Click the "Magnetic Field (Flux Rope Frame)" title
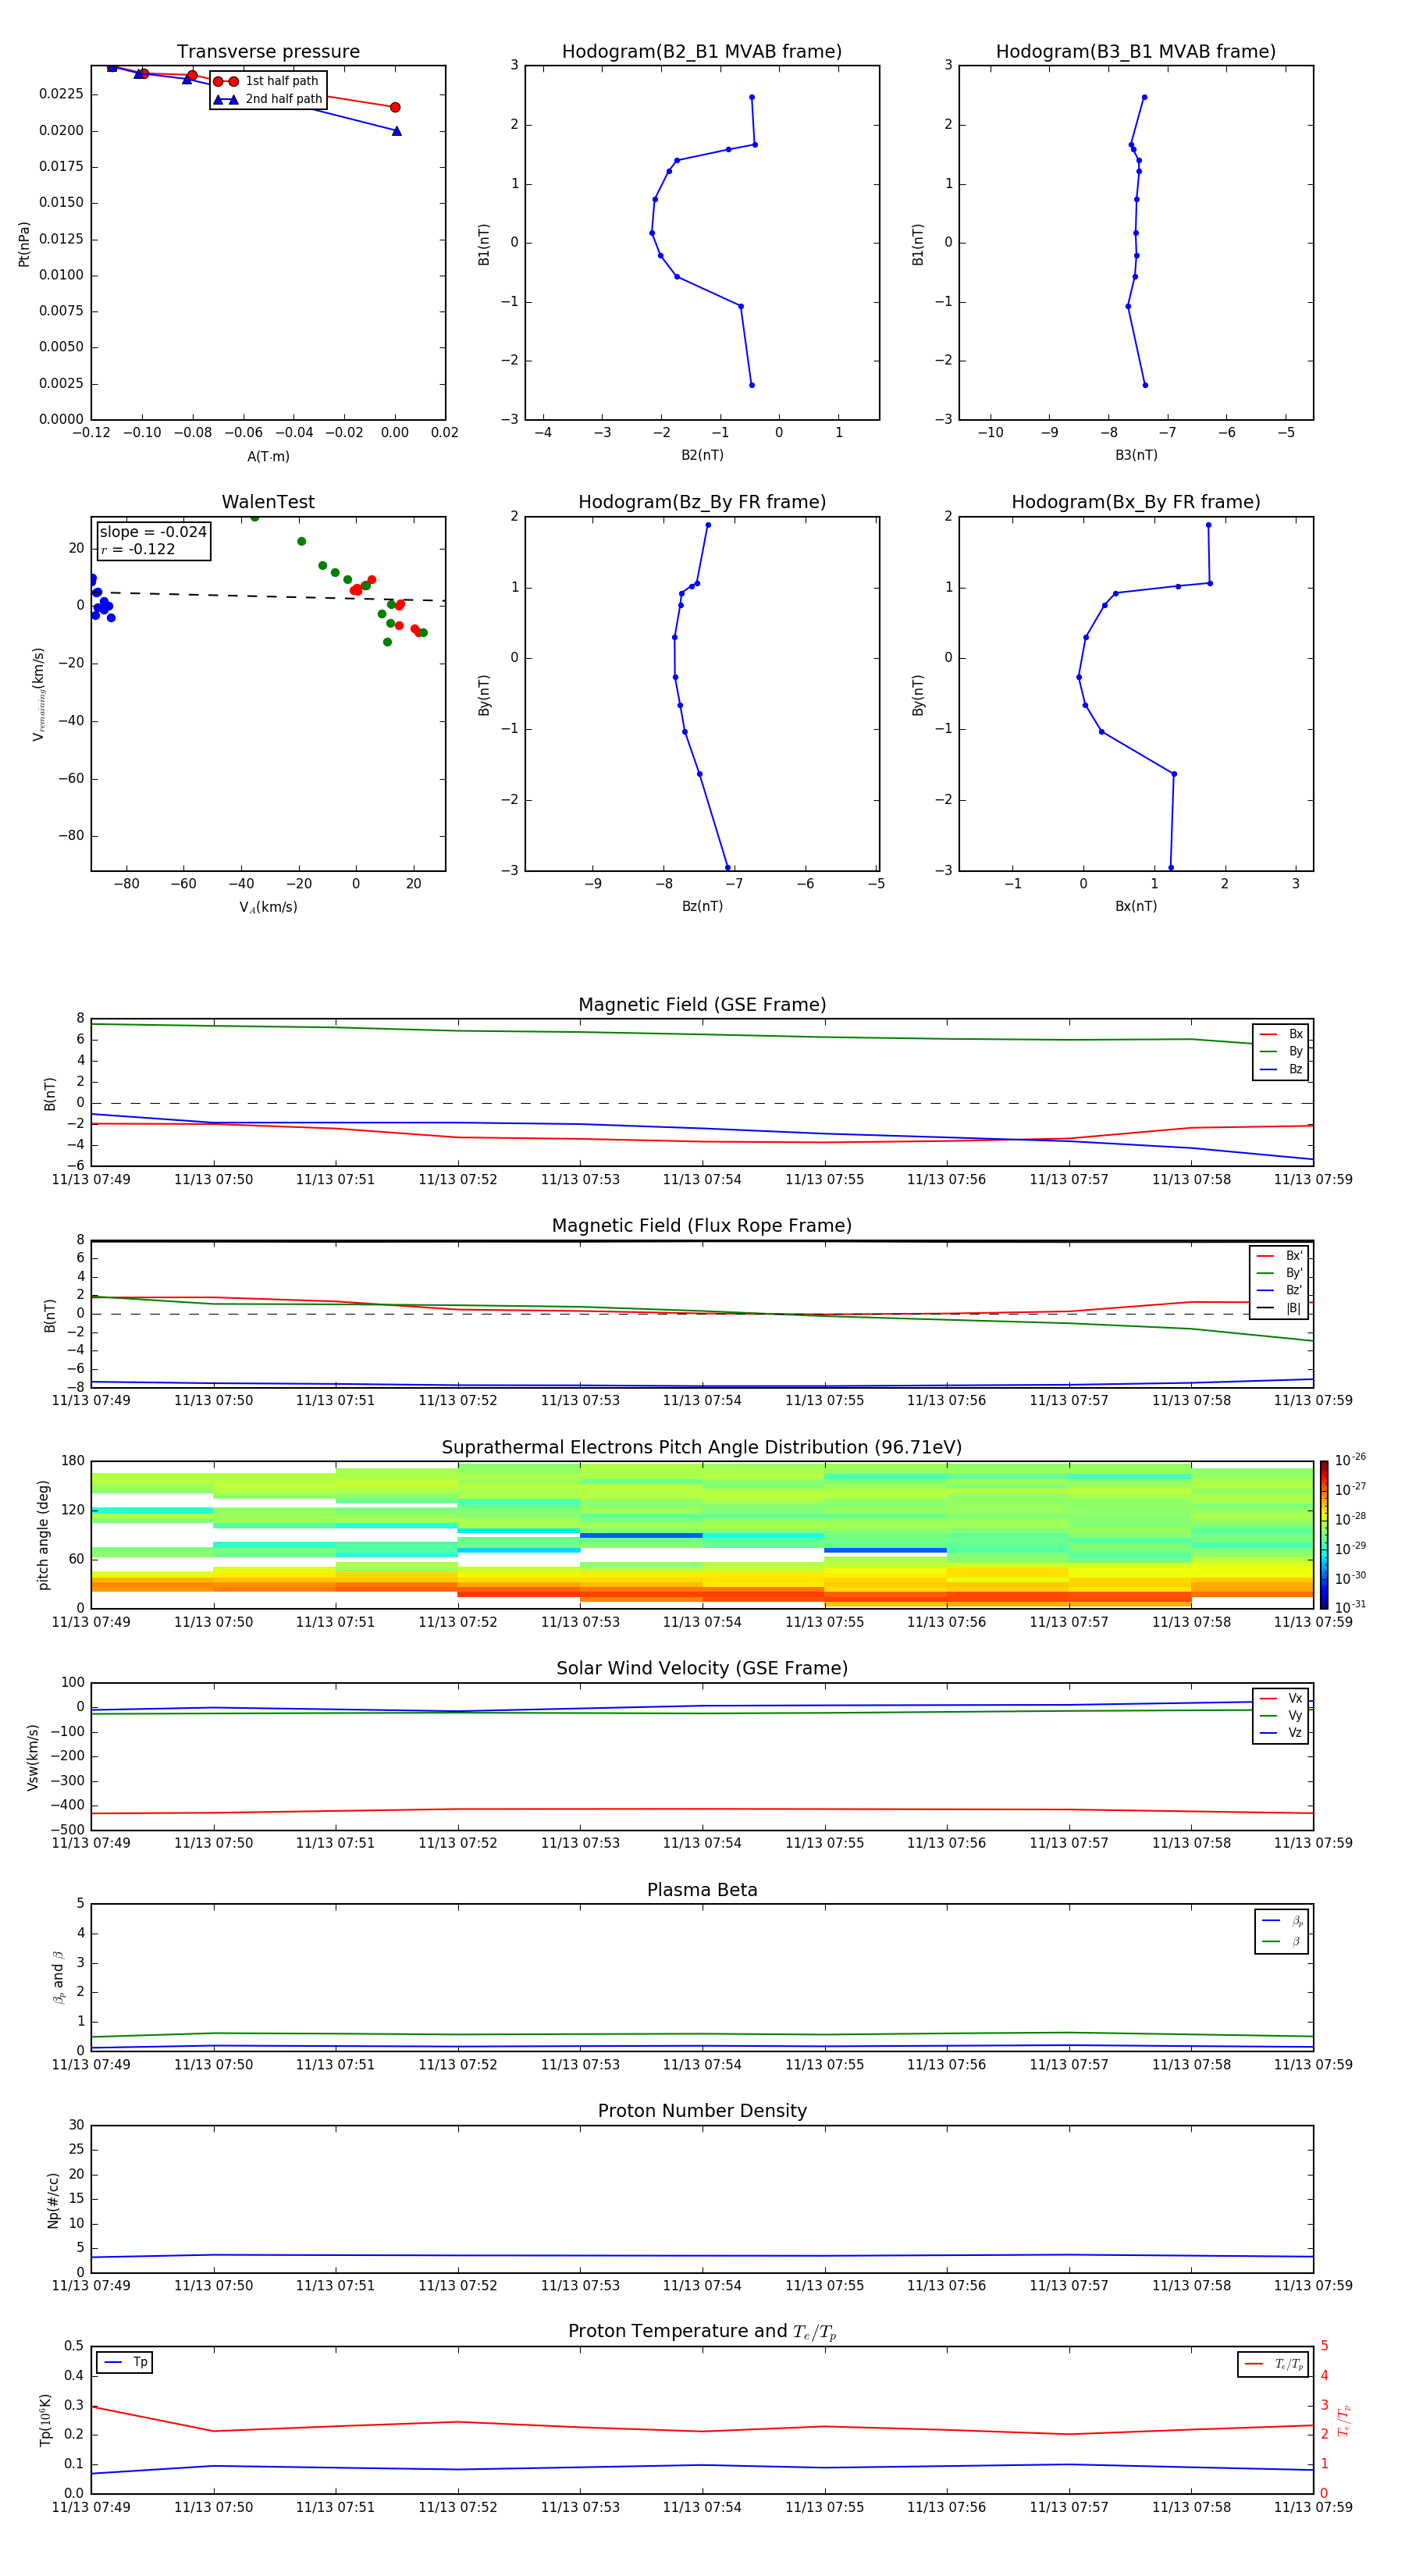Screen dimensions: 1405x2576 coord(702,1226)
